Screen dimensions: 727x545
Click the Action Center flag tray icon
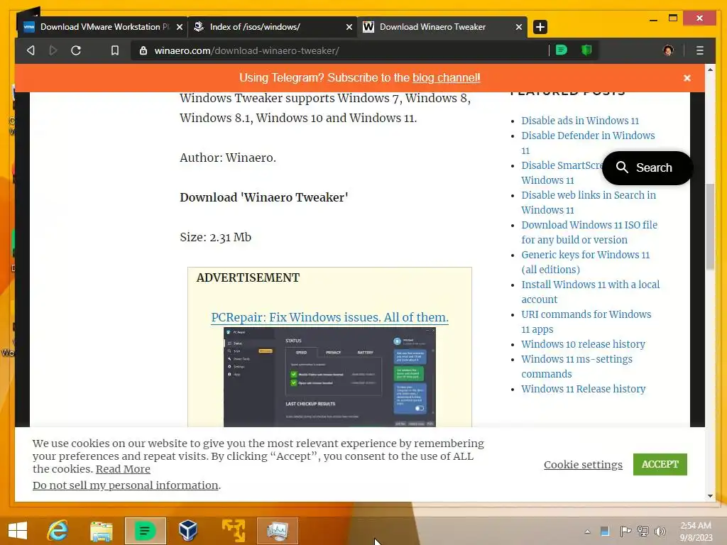pyautogui.click(x=625, y=531)
